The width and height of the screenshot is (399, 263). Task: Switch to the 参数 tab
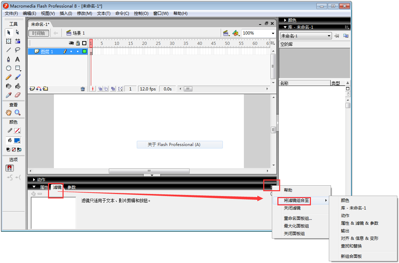pos(72,187)
